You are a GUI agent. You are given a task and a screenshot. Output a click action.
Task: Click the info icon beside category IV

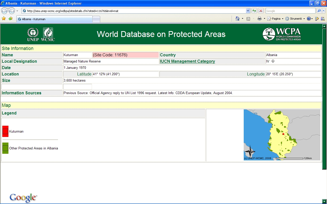[x=273, y=61]
